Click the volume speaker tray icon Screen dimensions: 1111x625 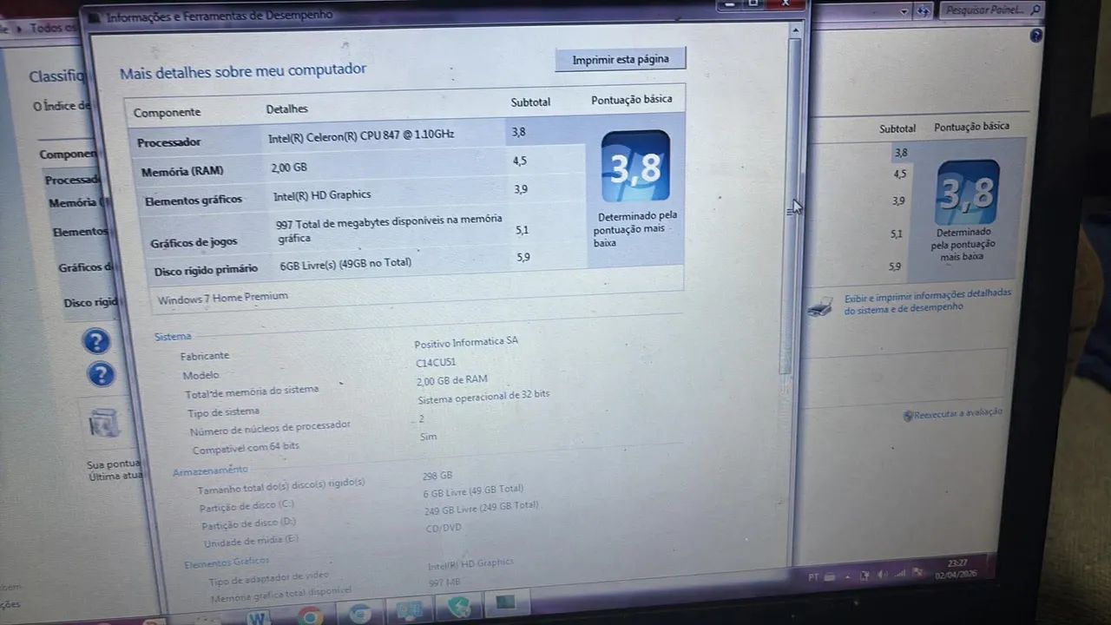pyautogui.click(x=882, y=575)
